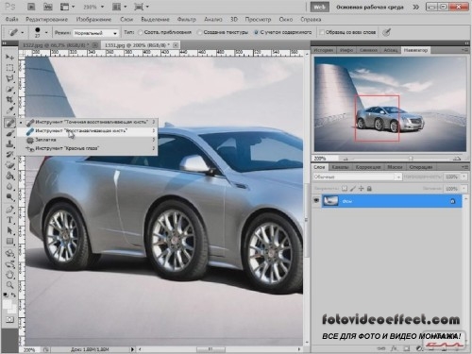Select the Crop tool
This screenshot has height=354, width=472.
[9, 100]
